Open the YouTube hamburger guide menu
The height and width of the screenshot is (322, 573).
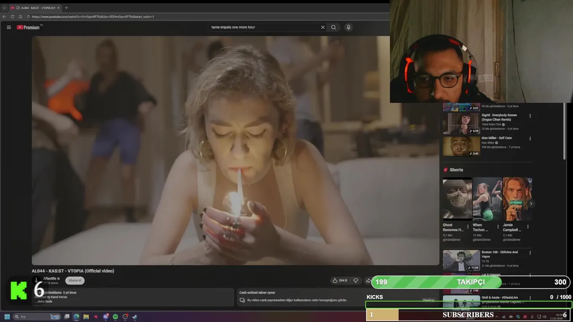[x=9, y=27]
